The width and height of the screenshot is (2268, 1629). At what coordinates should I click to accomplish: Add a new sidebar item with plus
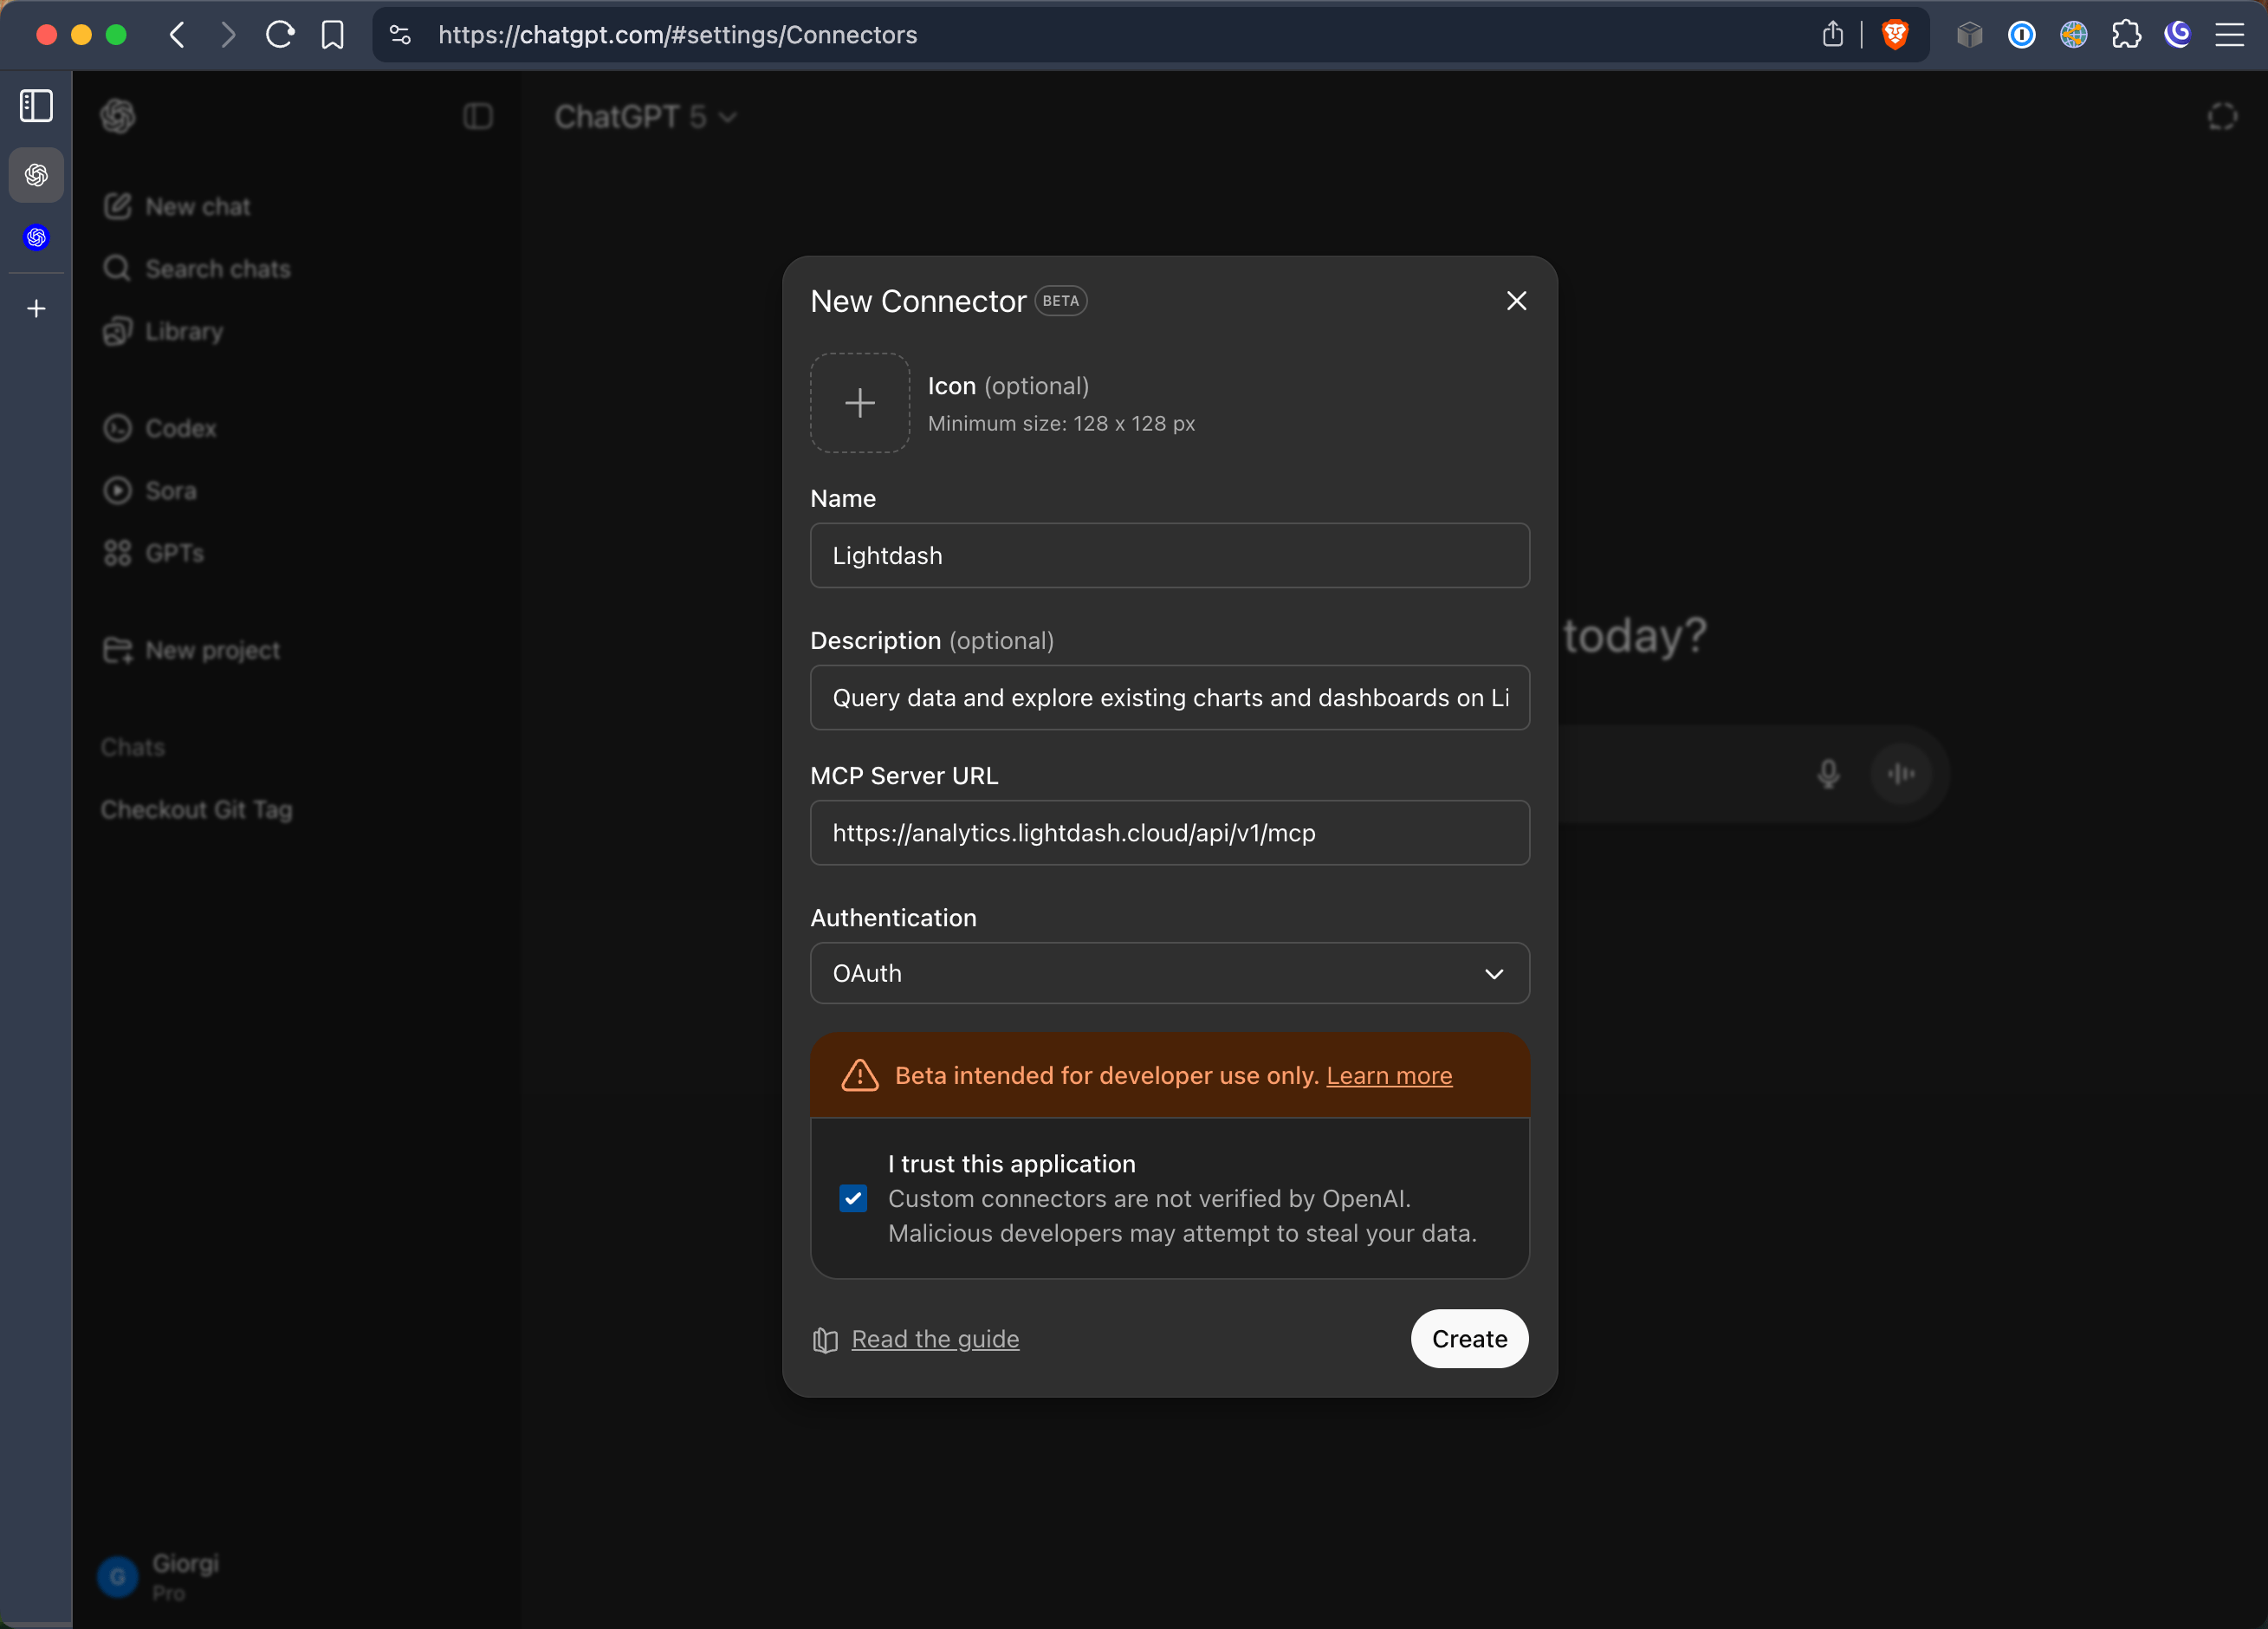[37, 309]
